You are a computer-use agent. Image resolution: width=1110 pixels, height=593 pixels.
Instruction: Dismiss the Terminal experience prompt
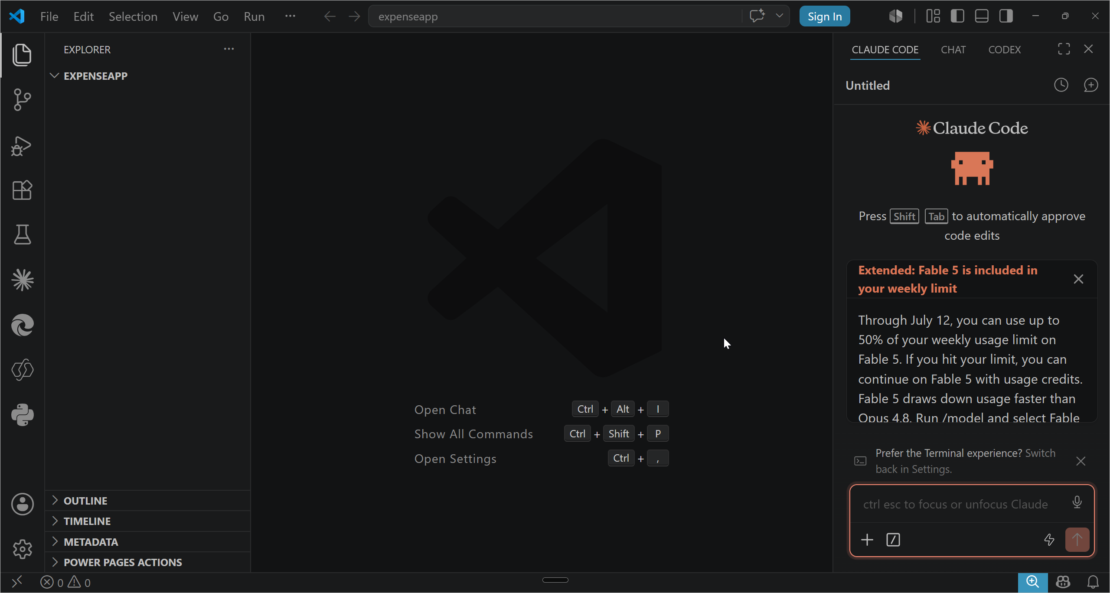[1081, 461]
